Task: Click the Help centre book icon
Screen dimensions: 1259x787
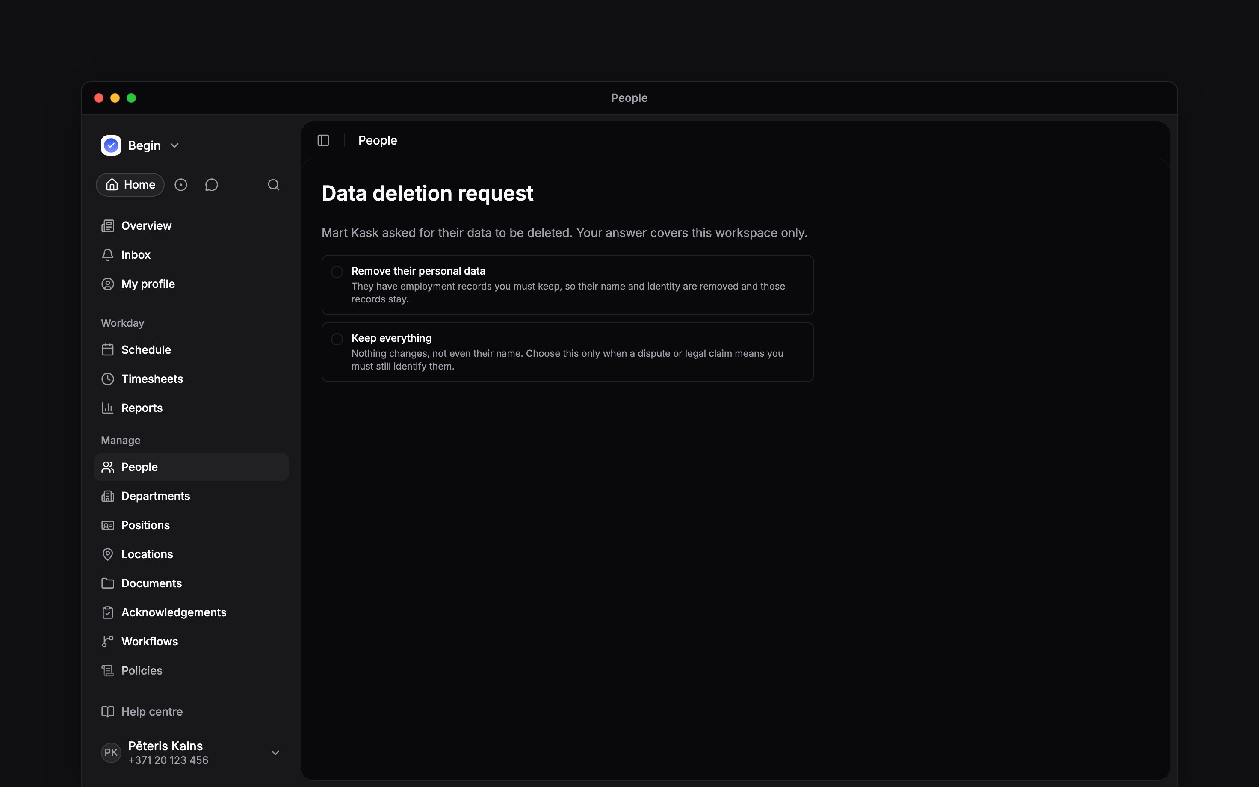Action: 108,712
